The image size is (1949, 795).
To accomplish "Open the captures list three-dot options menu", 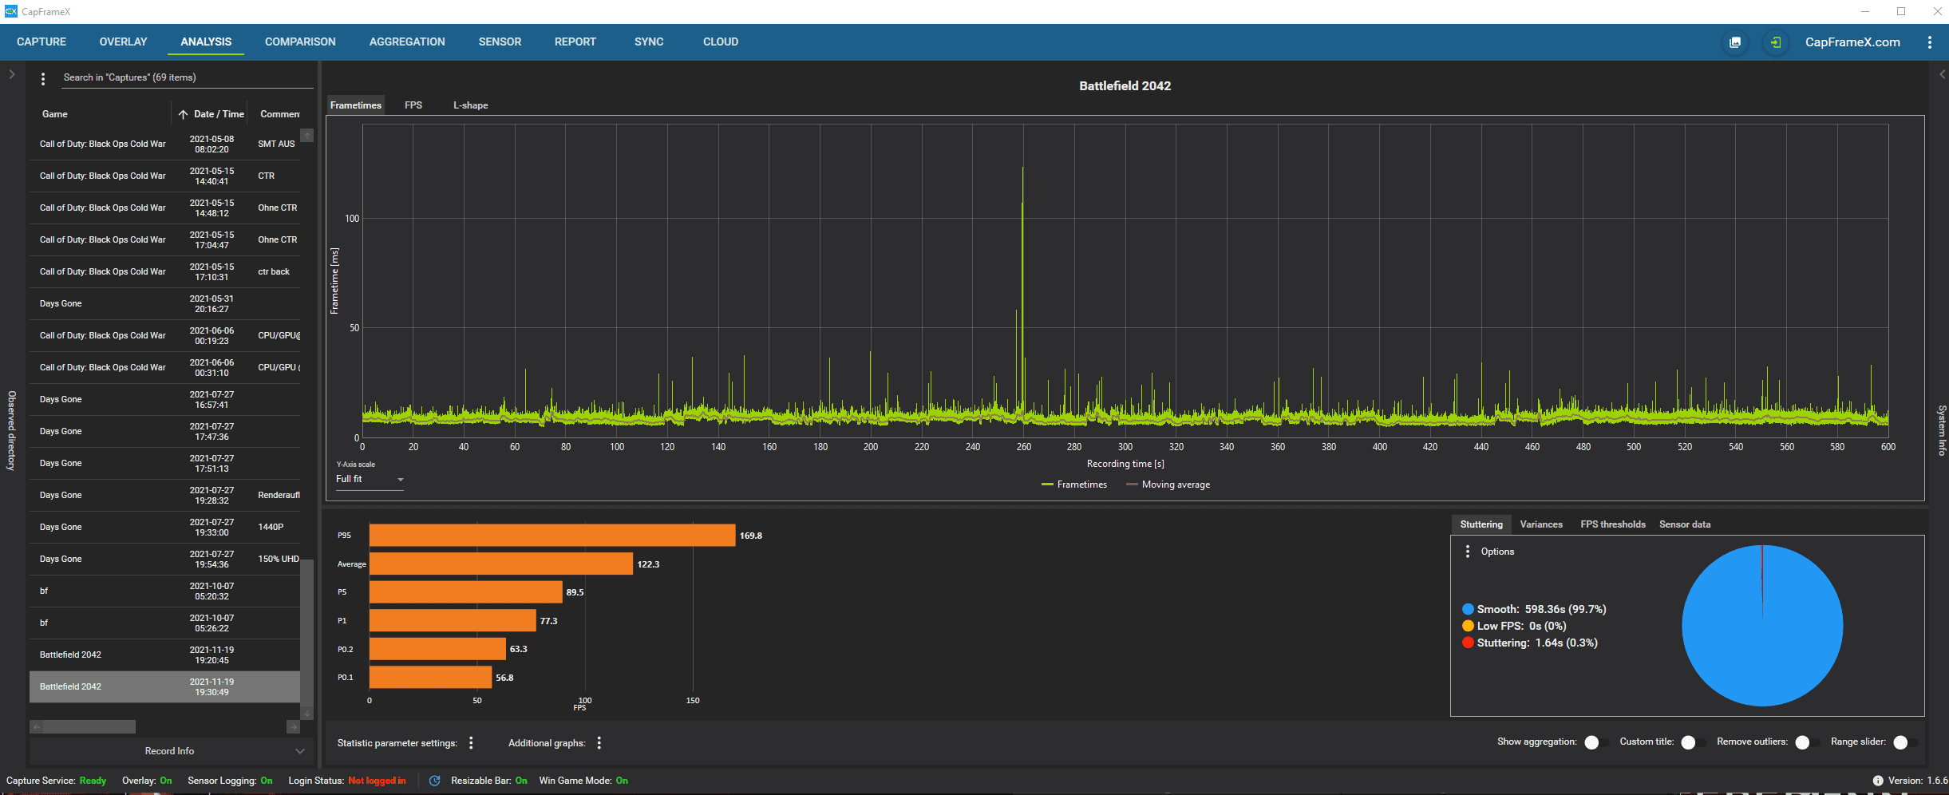I will point(43,78).
